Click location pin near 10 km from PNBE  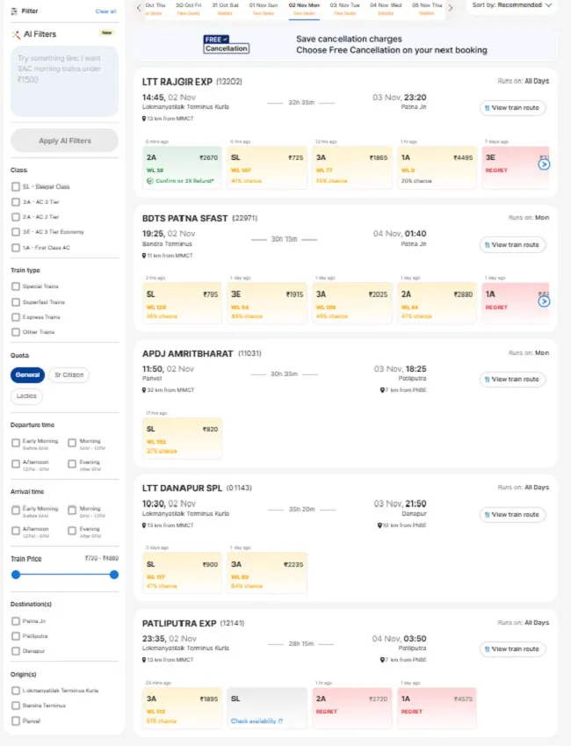(x=379, y=525)
